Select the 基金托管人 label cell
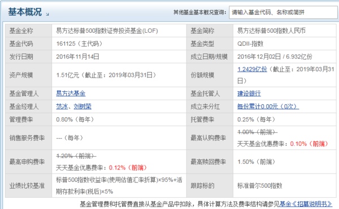339x209 pixels. [x=210, y=94]
